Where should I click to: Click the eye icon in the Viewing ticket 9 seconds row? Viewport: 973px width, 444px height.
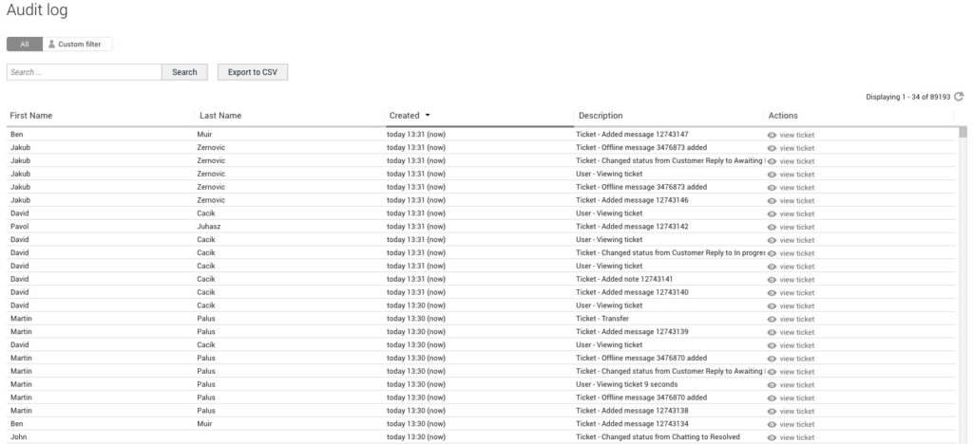point(772,385)
